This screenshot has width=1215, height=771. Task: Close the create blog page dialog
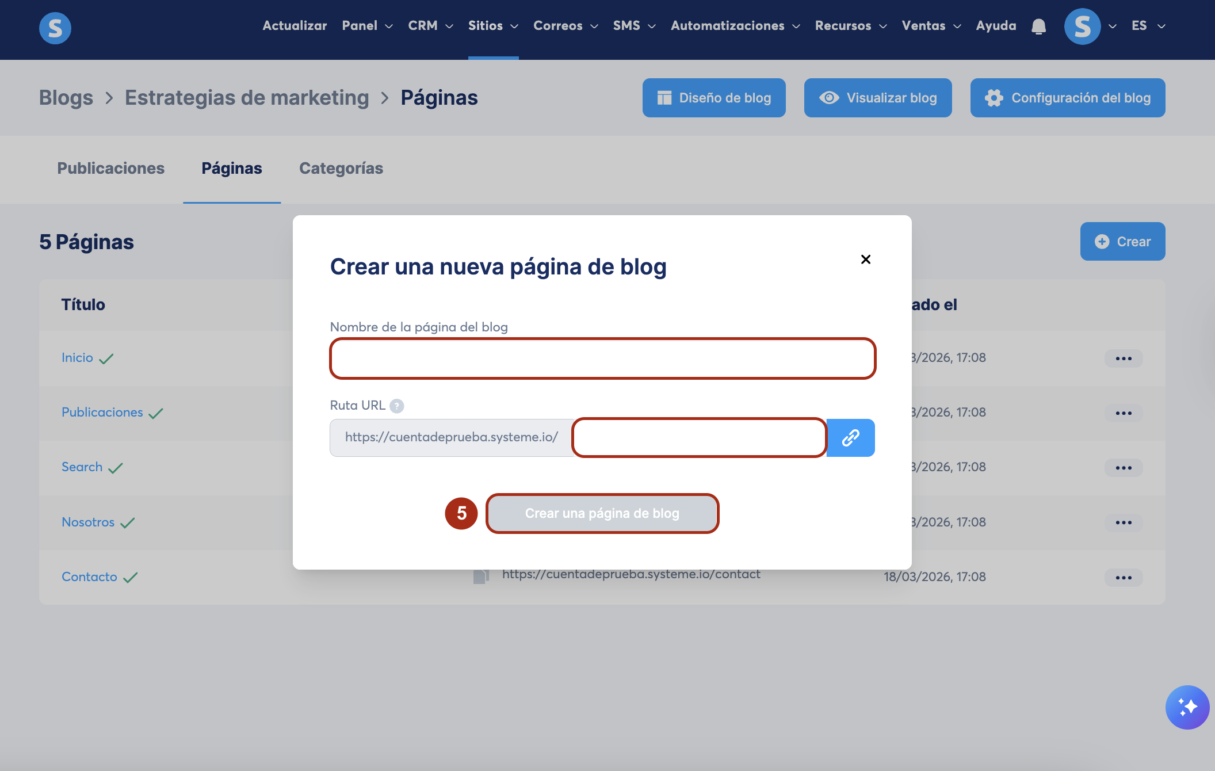click(x=865, y=259)
